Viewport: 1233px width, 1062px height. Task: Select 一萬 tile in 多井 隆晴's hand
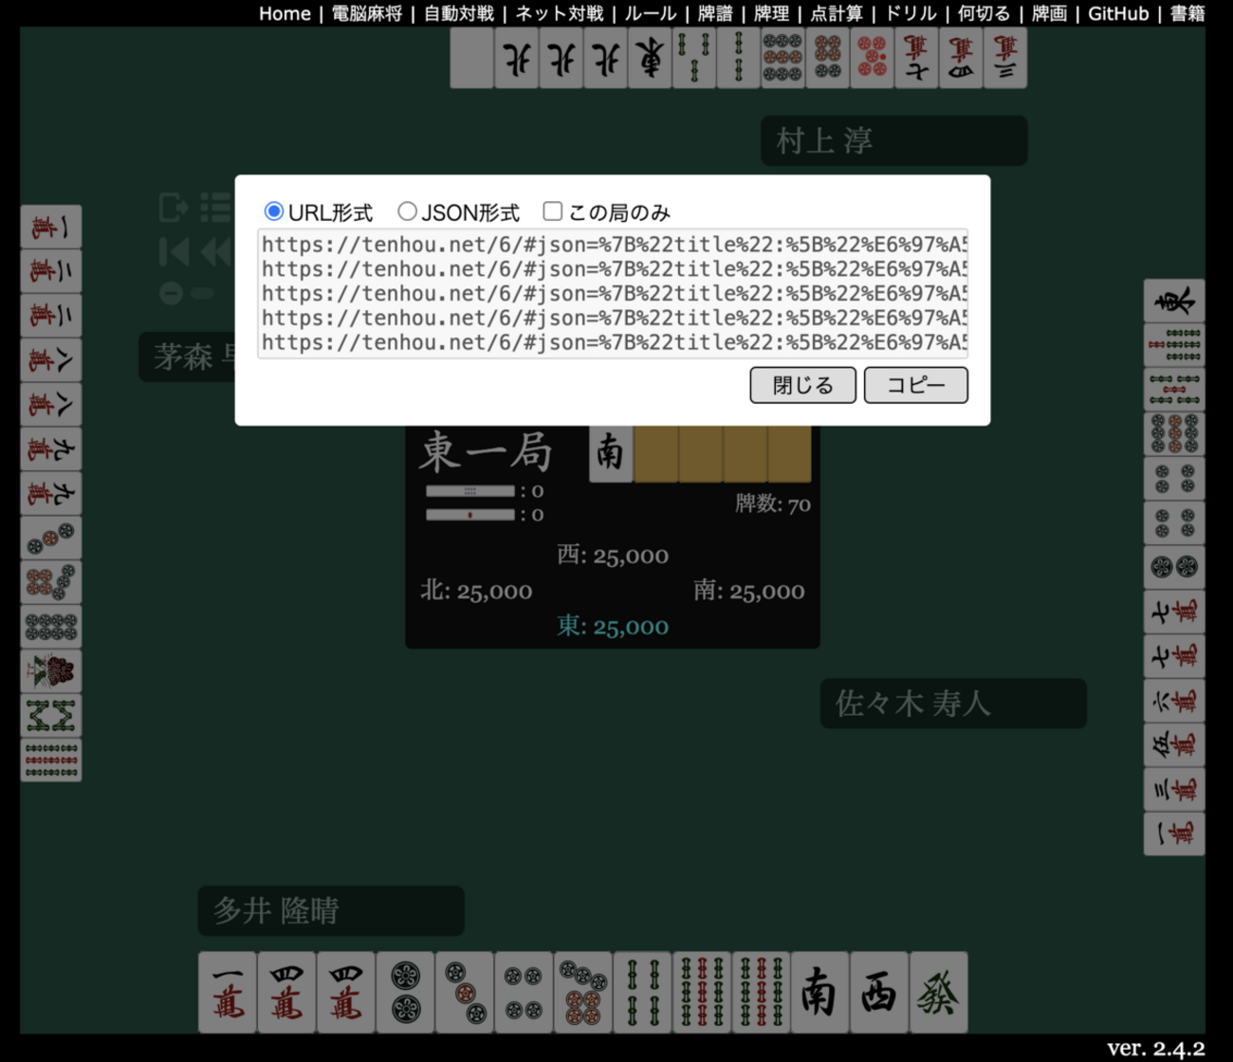[228, 992]
